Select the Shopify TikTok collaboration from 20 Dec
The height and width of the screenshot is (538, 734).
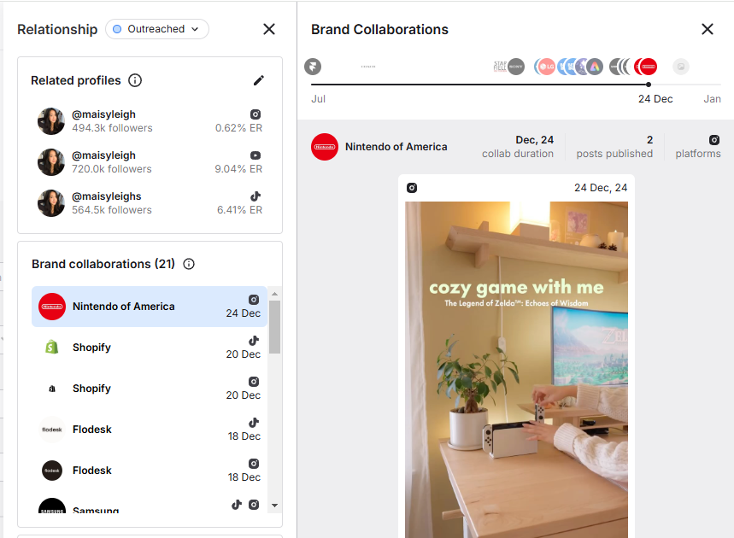150,348
